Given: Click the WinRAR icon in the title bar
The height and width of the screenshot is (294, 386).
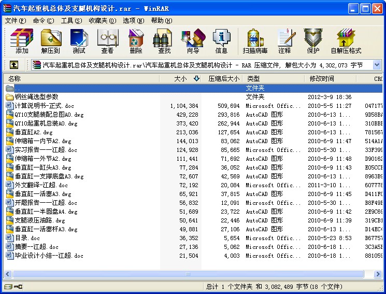Looking at the screenshot, I should click(x=7, y=9).
